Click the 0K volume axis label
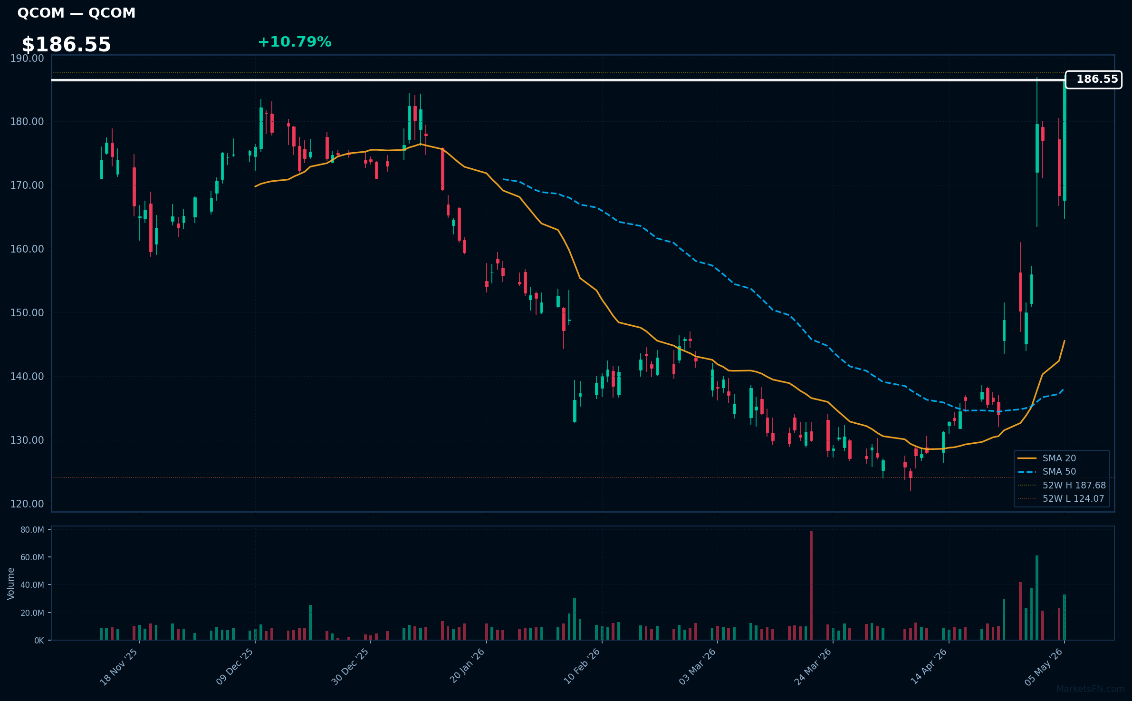This screenshot has height=701, width=1132. point(39,641)
